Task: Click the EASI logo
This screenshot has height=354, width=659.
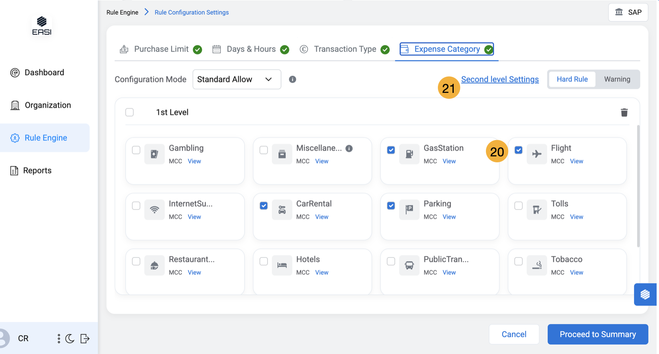Action: pos(42,26)
